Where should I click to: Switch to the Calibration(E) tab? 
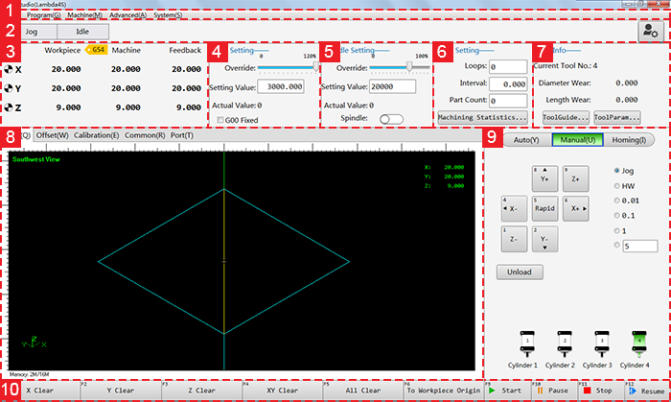pyautogui.click(x=96, y=135)
